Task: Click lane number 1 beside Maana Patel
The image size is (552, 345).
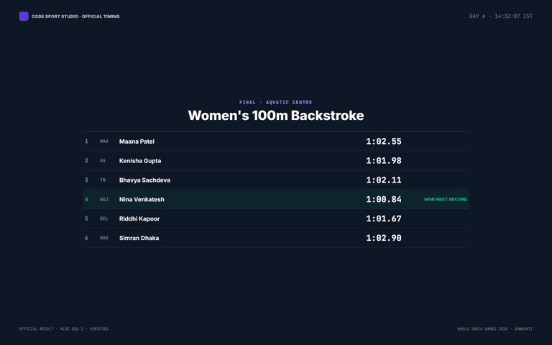Action: point(86,141)
